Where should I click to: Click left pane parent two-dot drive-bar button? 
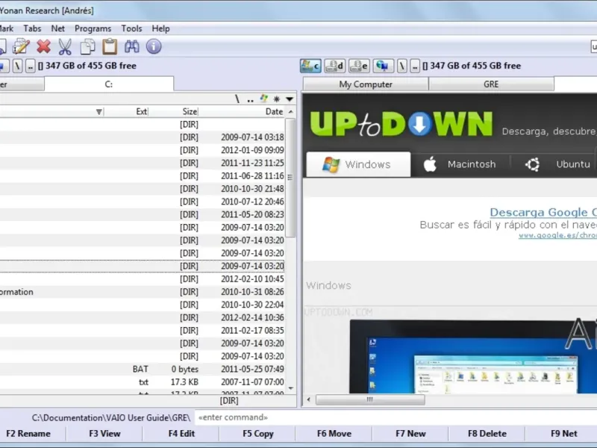click(30, 66)
